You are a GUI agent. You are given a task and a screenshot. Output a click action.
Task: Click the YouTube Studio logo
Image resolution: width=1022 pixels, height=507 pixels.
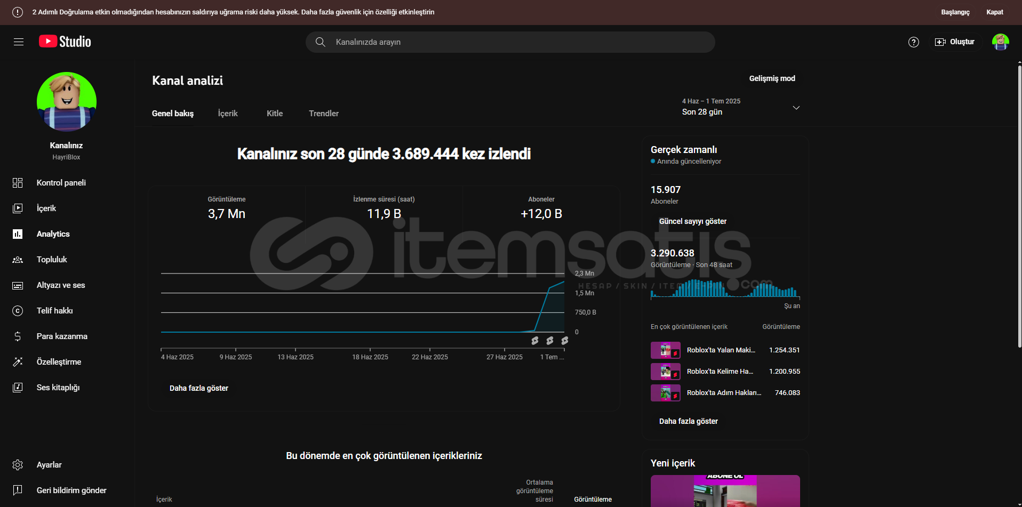(65, 42)
